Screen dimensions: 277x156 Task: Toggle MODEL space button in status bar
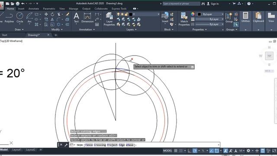tap(167, 151)
